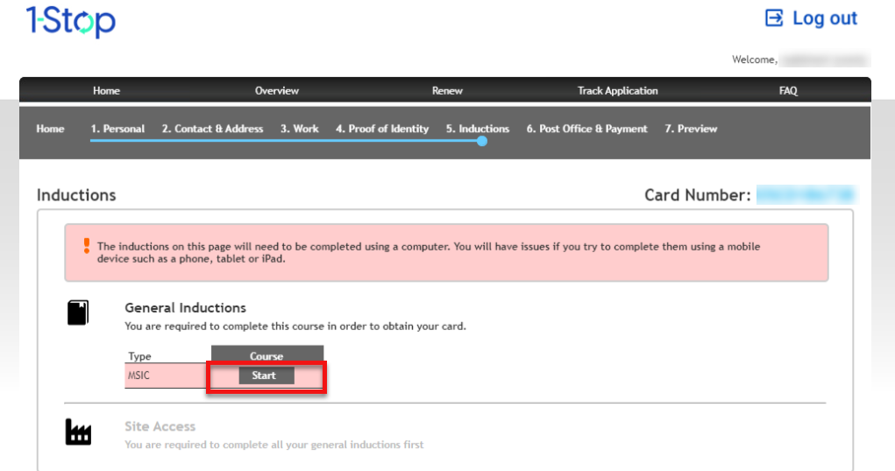The height and width of the screenshot is (471, 895).
Task: Open the Renew menu item
Action: click(x=447, y=91)
